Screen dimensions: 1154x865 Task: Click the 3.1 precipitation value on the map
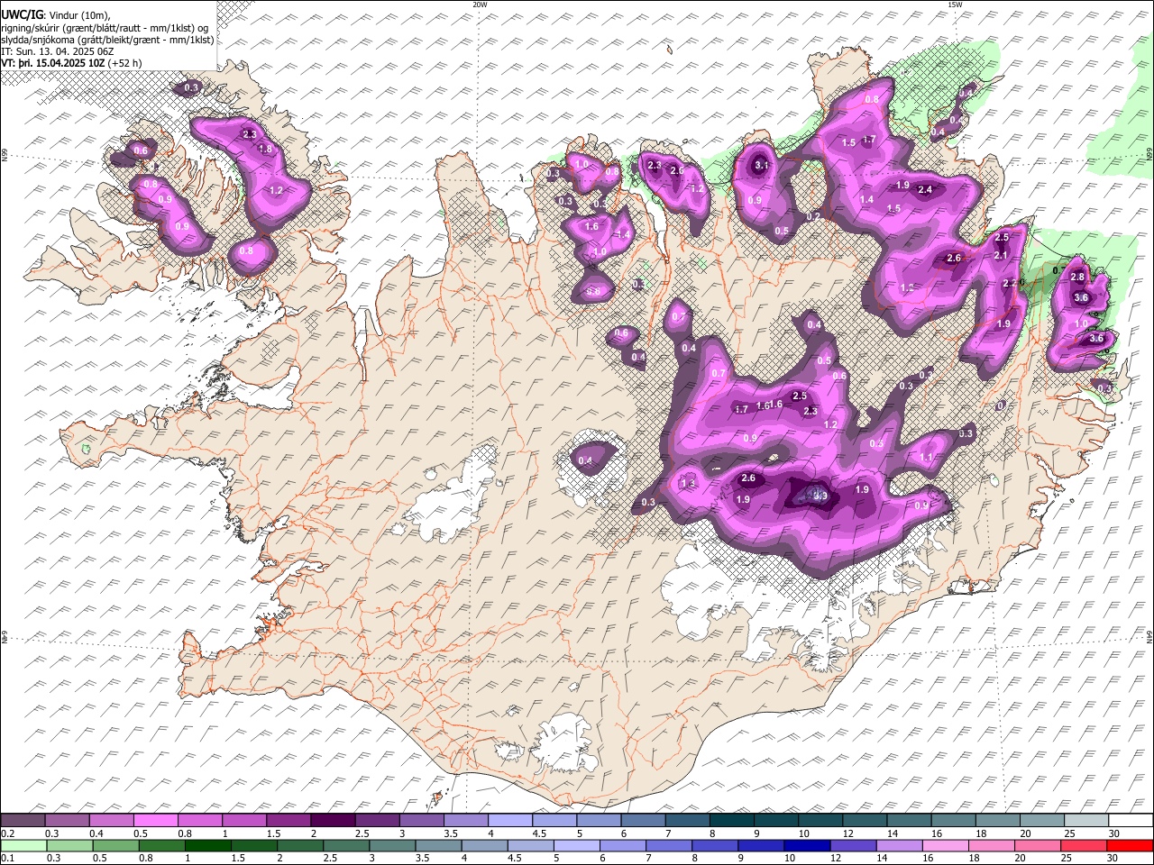[762, 165]
